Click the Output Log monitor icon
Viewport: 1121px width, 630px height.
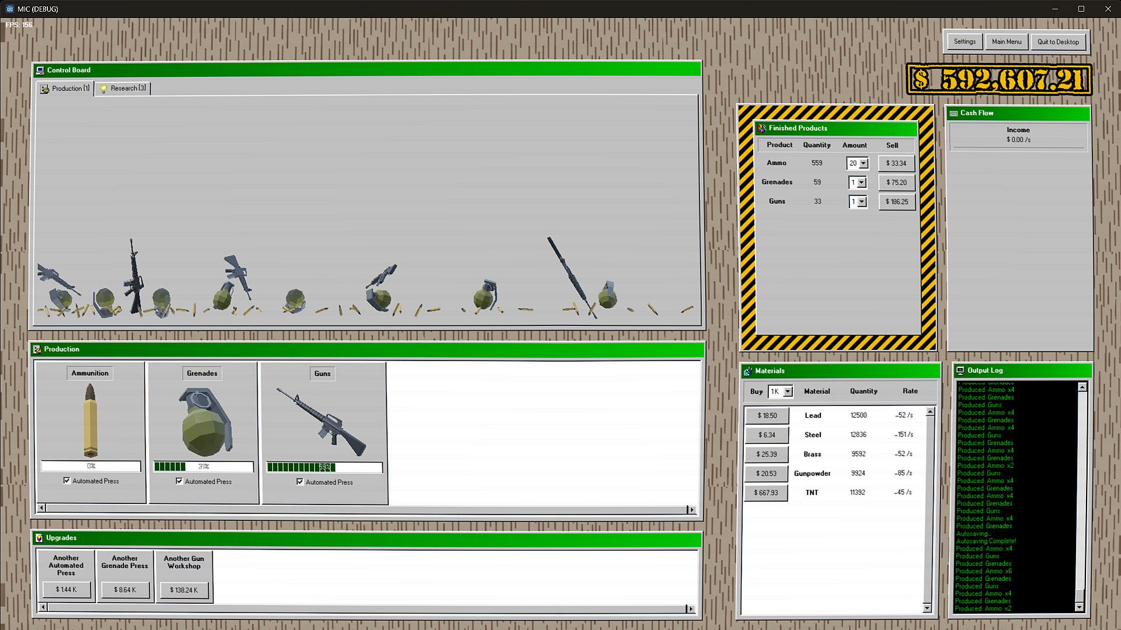[960, 370]
